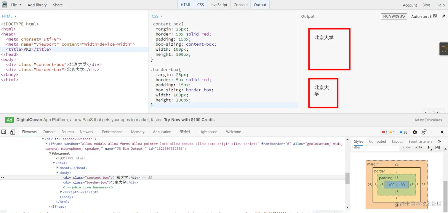The width and height of the screenshot is (448, 213).
Task: Switch to the Application tab
Action: point(162,132)
